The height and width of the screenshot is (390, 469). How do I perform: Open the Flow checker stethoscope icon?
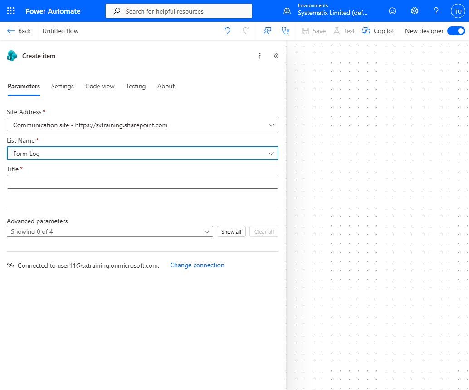[286, 31]
